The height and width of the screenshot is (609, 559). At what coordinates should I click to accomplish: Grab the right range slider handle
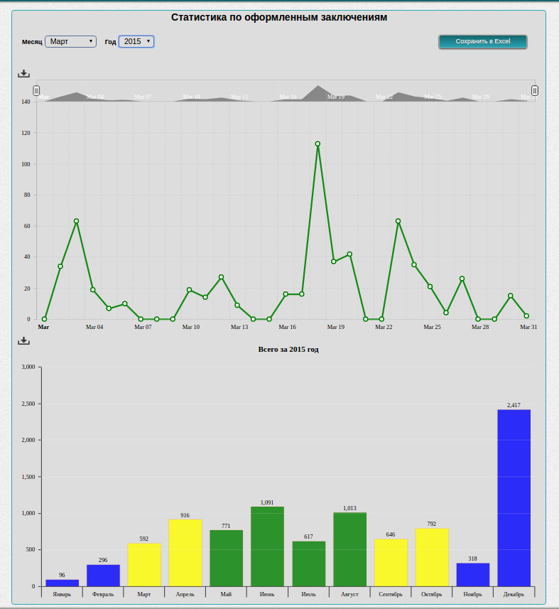[x=535, y=90]
